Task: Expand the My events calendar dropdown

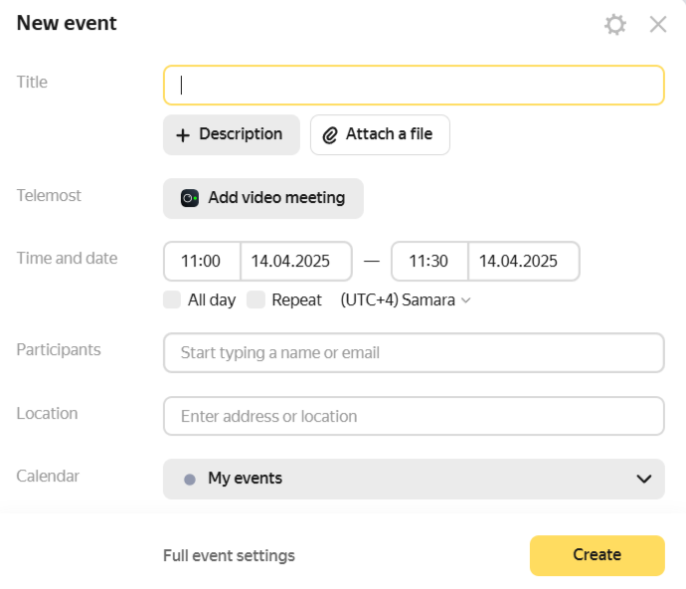Action: [x=413, y=479]
